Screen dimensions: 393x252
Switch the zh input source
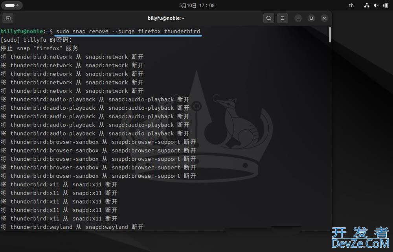(x=351, y=5)
